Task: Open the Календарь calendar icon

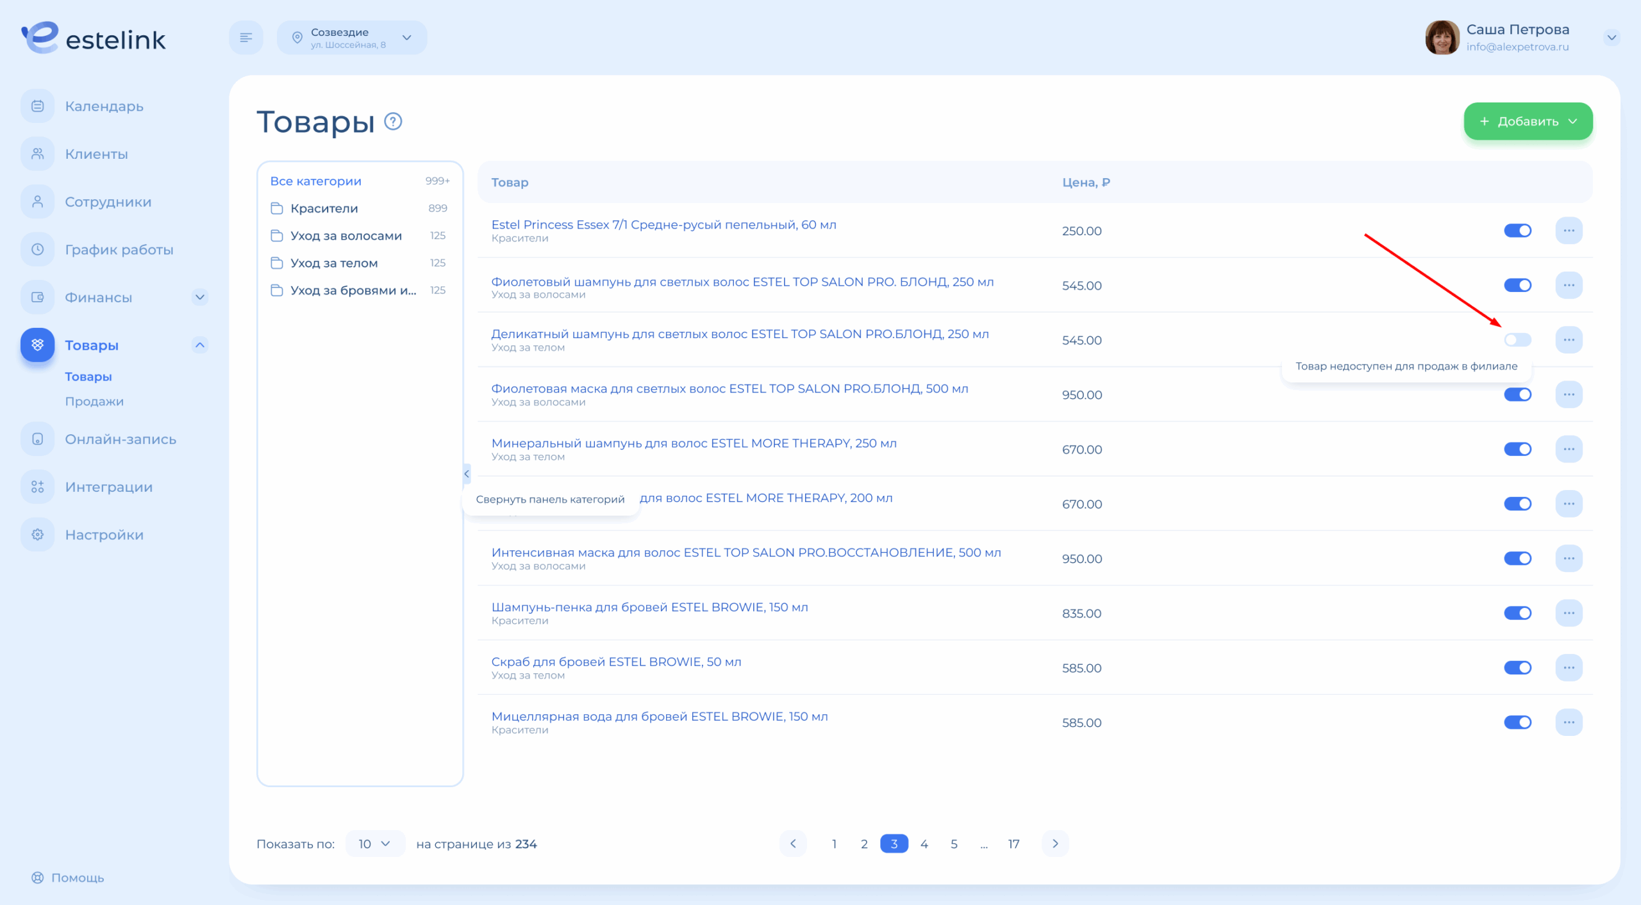Action: tap(38, 106)
